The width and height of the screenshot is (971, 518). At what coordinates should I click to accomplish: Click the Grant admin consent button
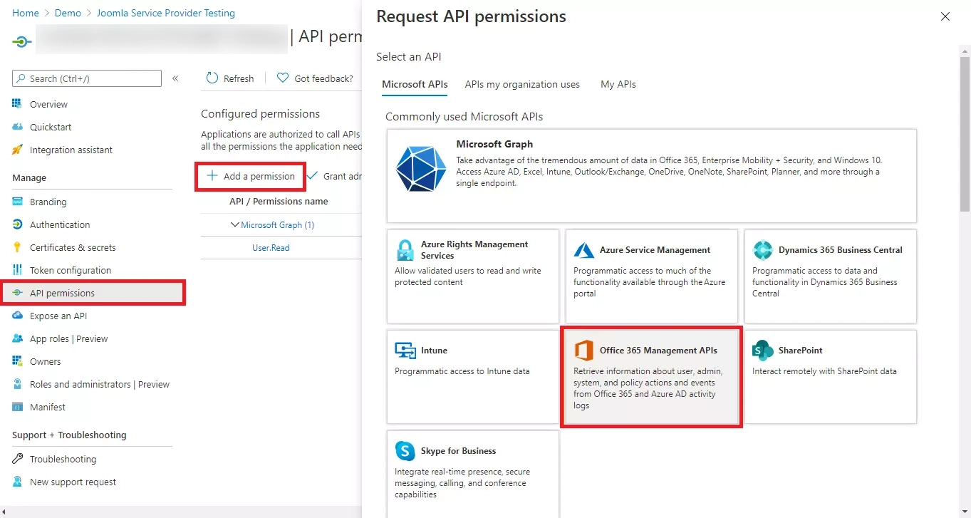click(333, 176)
